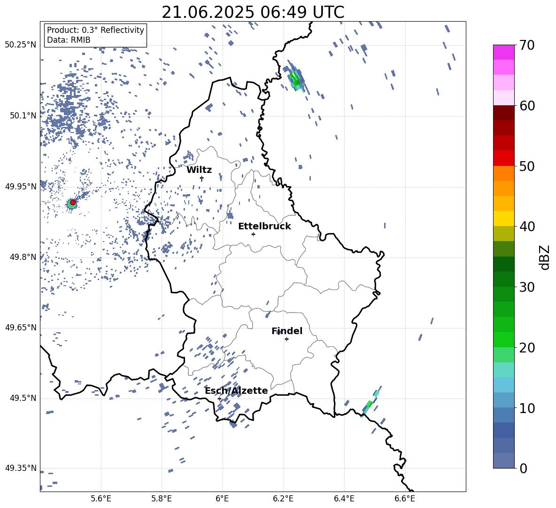Click the red radar site marker
Screen dimensions: 556x508
coord(73,203)
